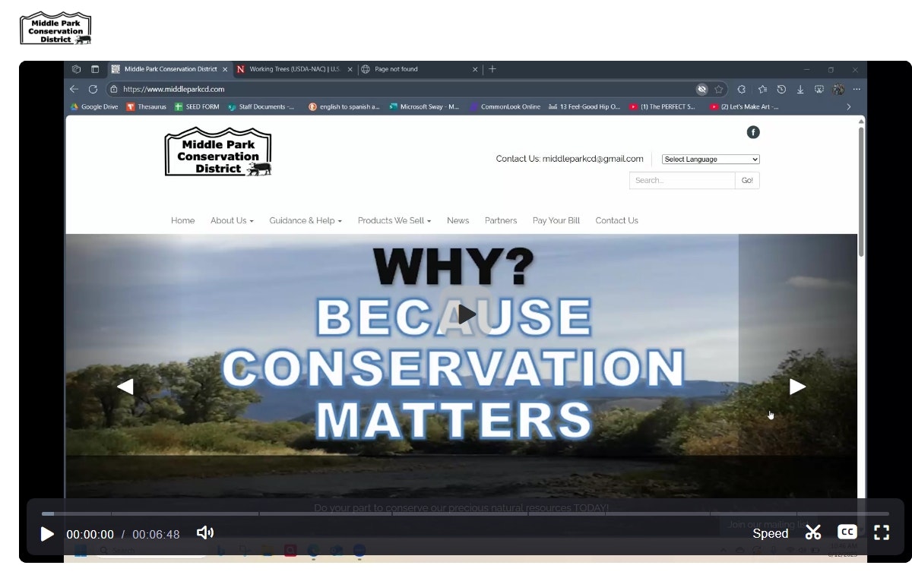Toggle closed captions with the CC button
The image size is (912, 578).
click(847, 532)
